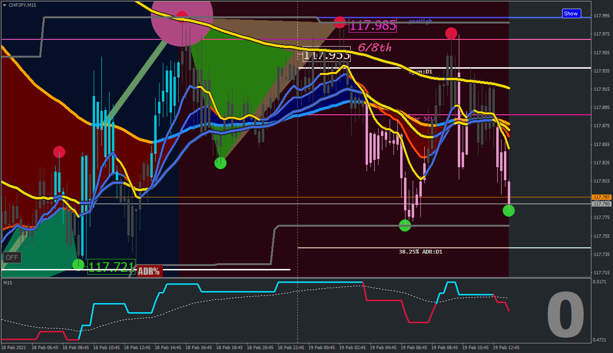Click the 117.995 price axis value
Image resolution: width=613 pixels, height=353 pixels.
602,16
